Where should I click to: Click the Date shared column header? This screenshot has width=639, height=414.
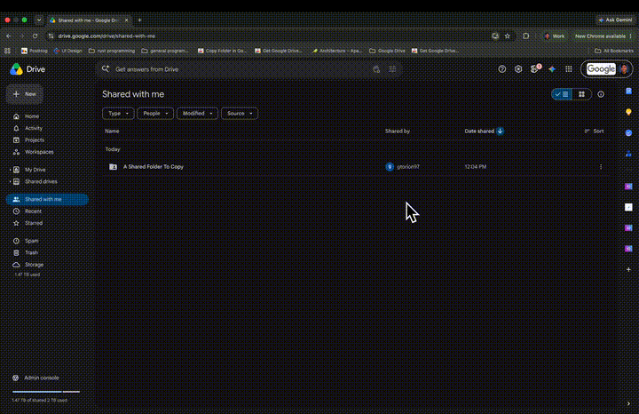point(479,131)
